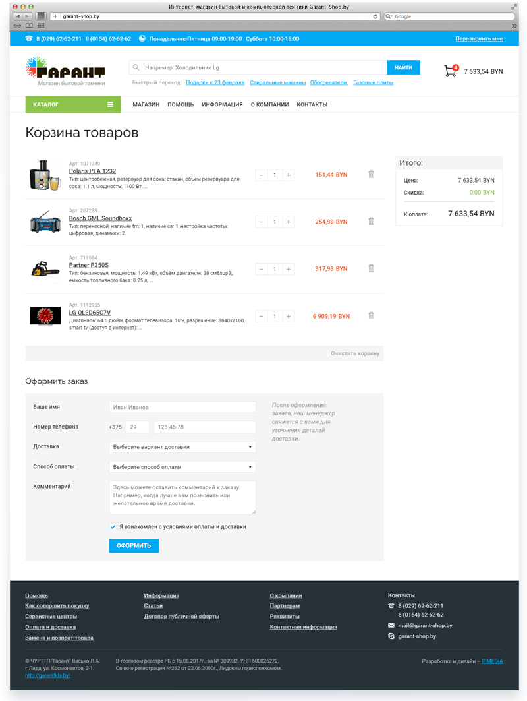Open the Polaris PEA 1232 product link
This screenshot has width=527, height=701.
click(92, 171)
